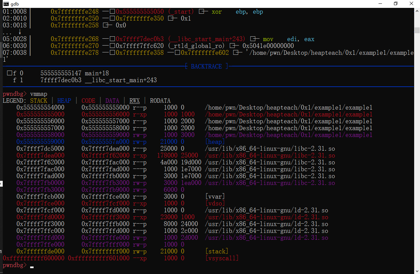Click ld-2.31.so r-xp path
420x274 pixels.
267,217
